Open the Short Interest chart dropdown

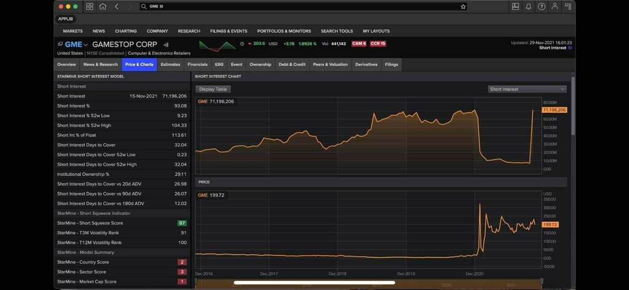click(x=527, y=90)
